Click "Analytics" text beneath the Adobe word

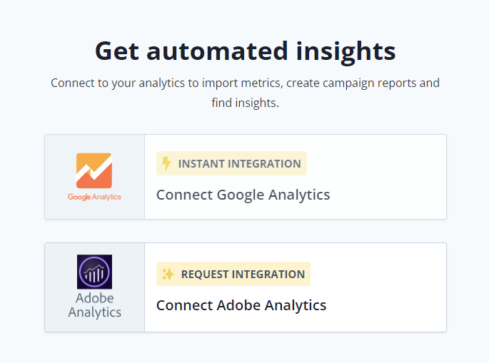point(95,312)
